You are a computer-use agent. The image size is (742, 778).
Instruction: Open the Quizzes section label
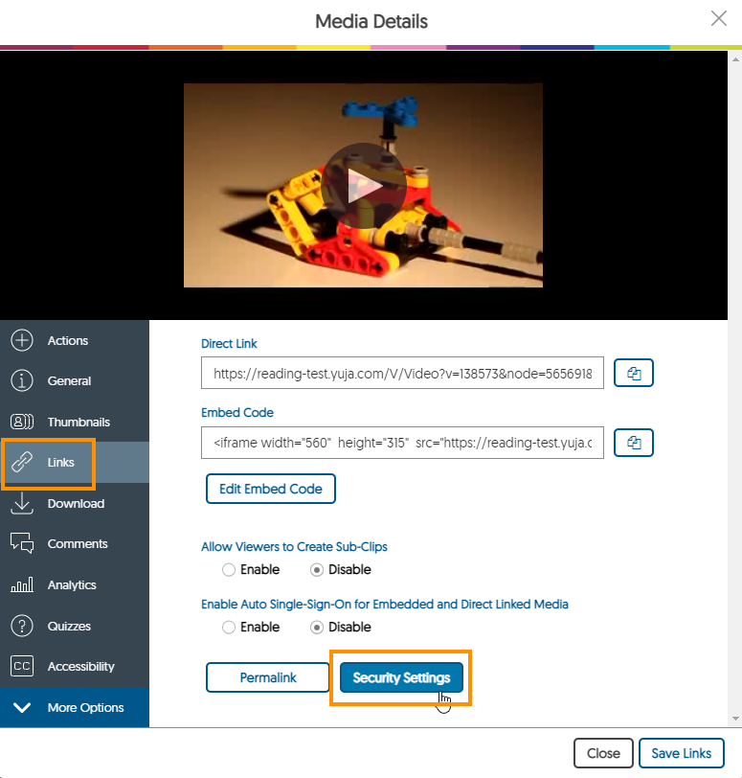[69, 627]
